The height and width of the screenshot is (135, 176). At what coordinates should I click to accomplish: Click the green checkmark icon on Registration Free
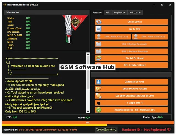[99, 110]
